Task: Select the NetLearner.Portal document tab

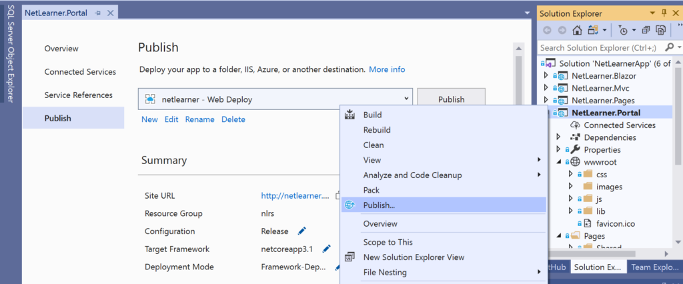Action: (56, 13)
